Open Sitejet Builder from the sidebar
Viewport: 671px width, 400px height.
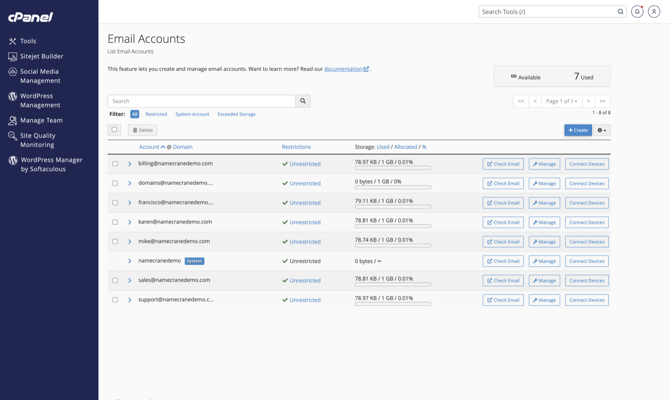(41, 56)
